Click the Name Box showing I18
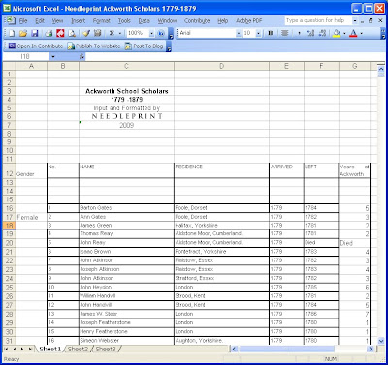The image size is (388, 365). pyautogui.click(x=25, y=56)
